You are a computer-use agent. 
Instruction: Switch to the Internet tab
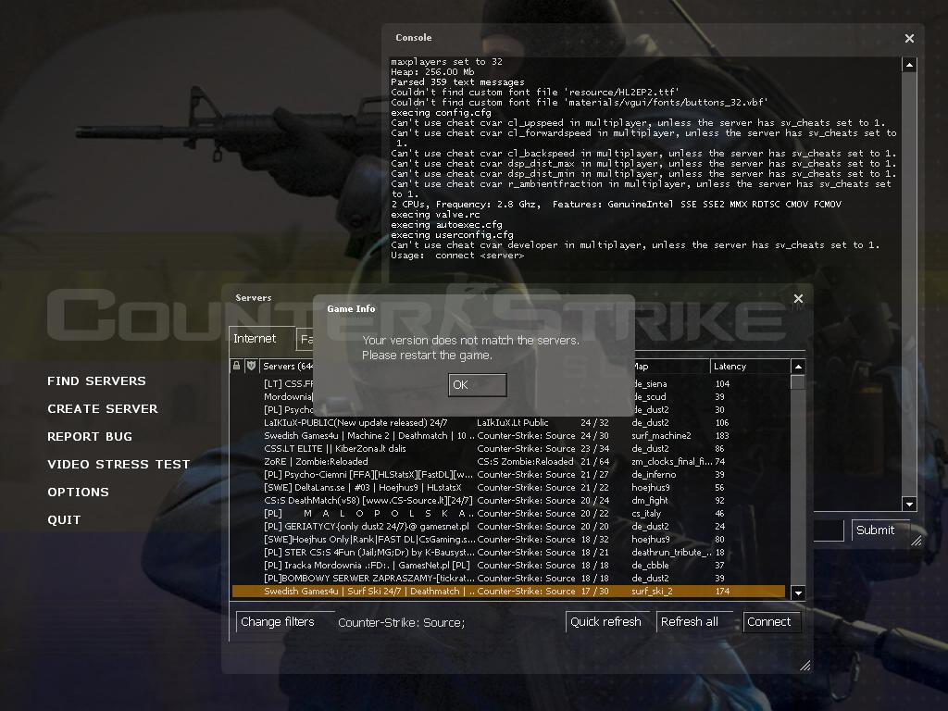click(260, 339)
